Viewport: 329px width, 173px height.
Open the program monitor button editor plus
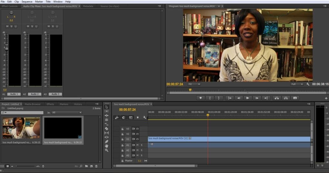pos(326,98)
